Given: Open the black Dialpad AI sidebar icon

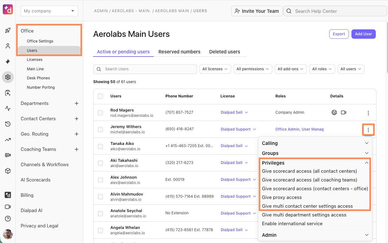Looking at the screenshot, I should click(x=8, y=195).
